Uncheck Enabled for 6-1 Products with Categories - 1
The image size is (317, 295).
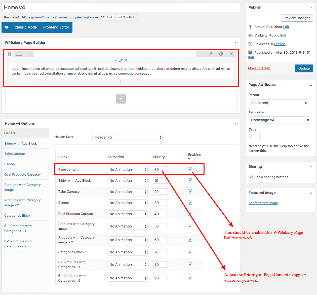click(x=190, y=264)
